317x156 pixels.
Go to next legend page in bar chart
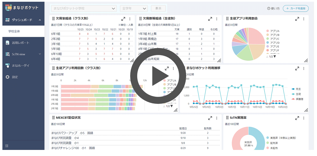171,106
